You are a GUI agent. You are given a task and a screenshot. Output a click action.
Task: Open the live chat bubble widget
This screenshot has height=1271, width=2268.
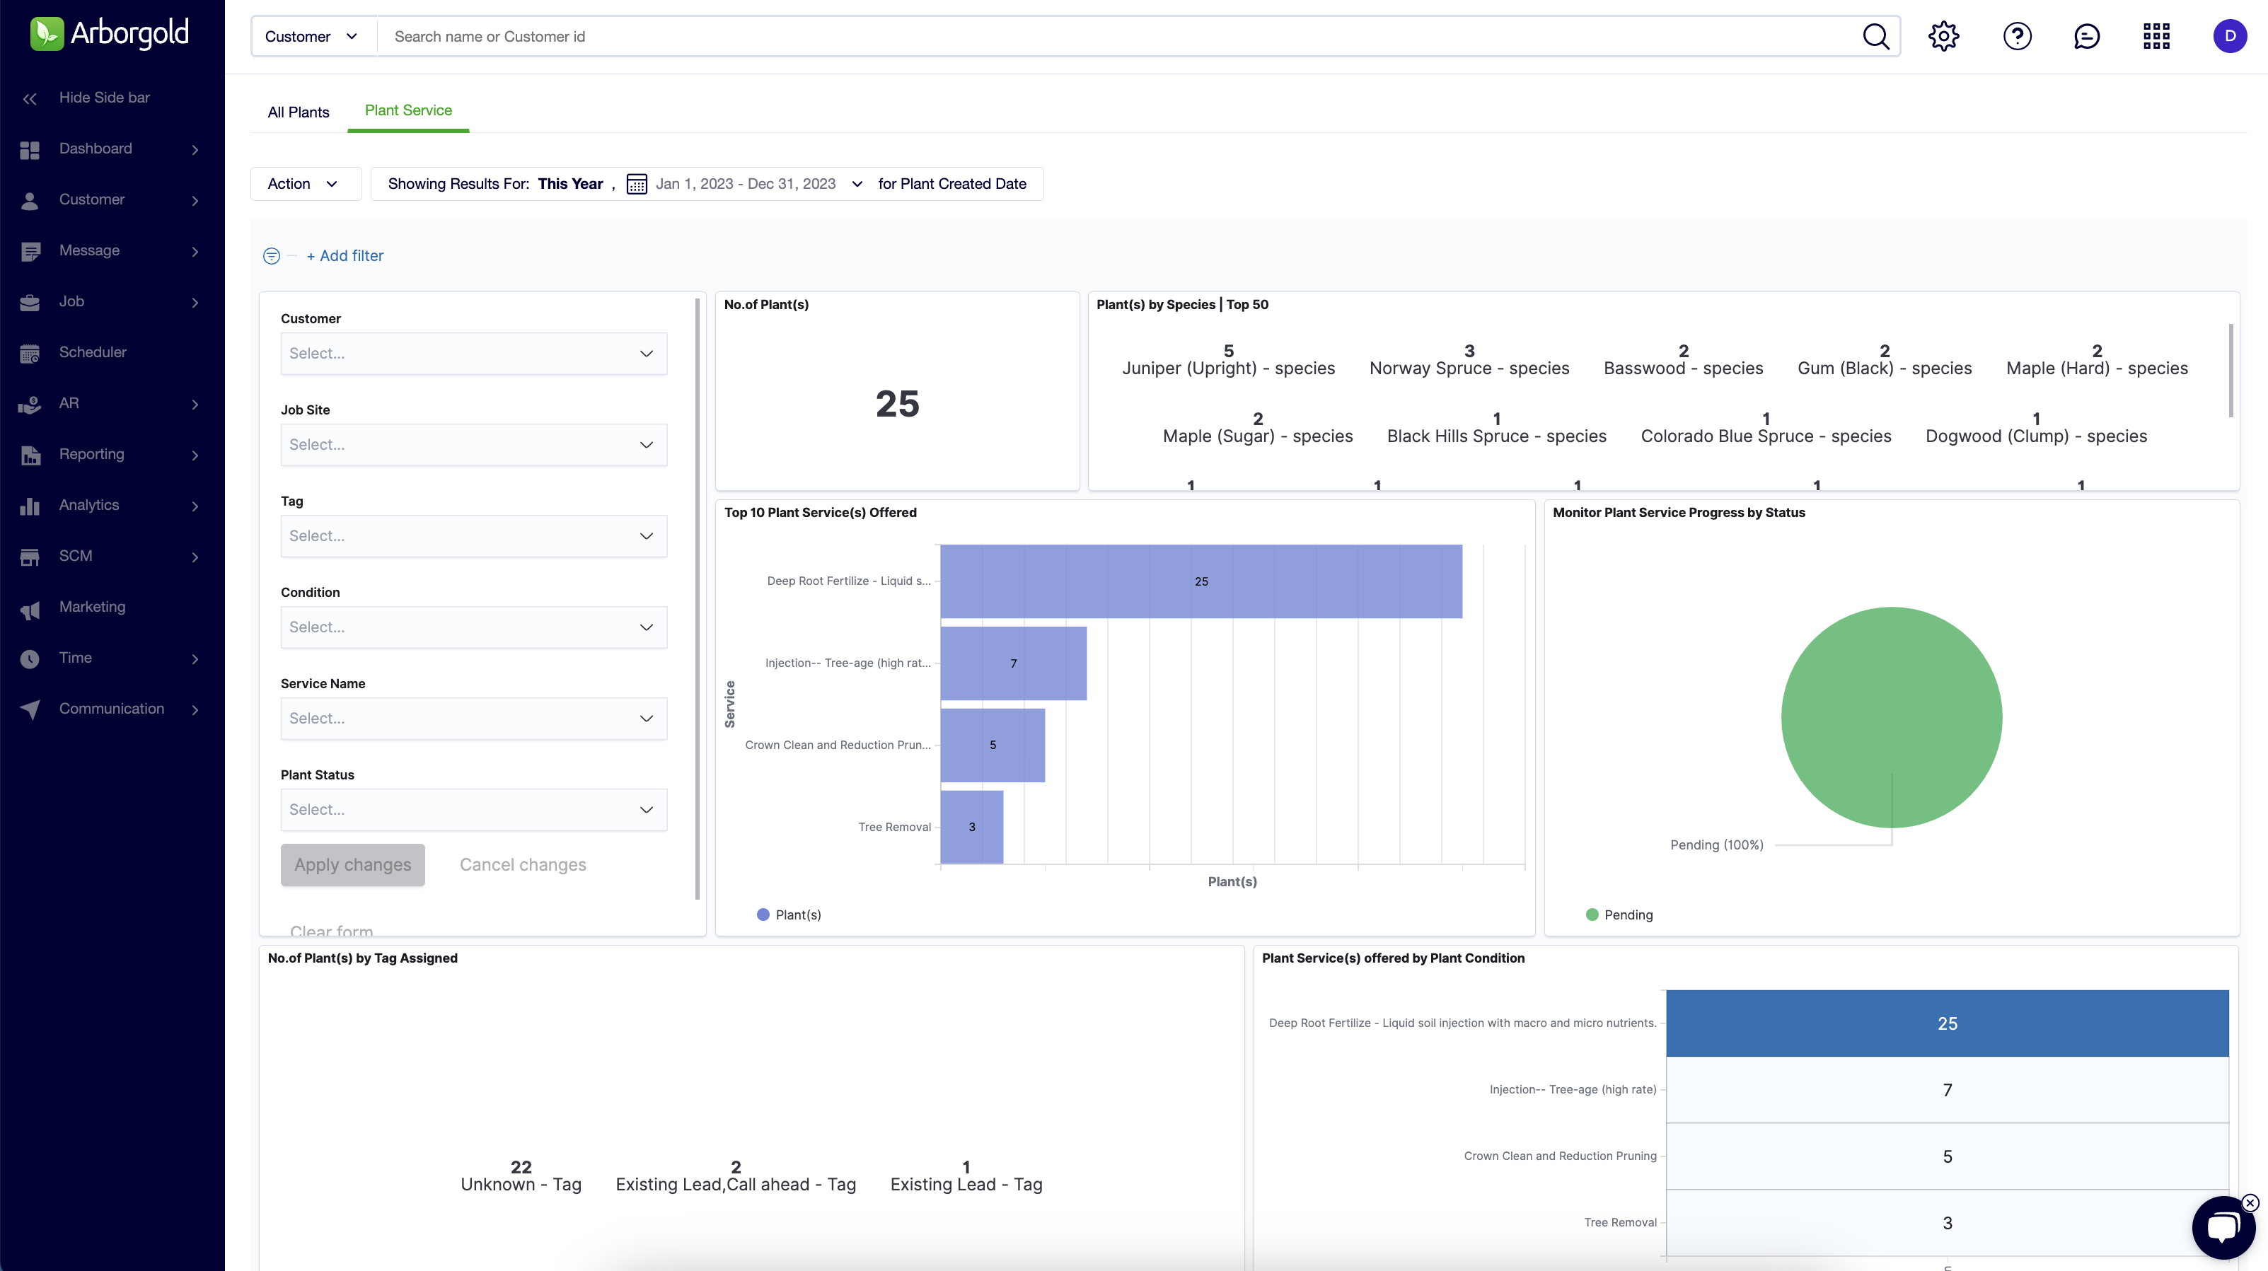[2222, 1228]
